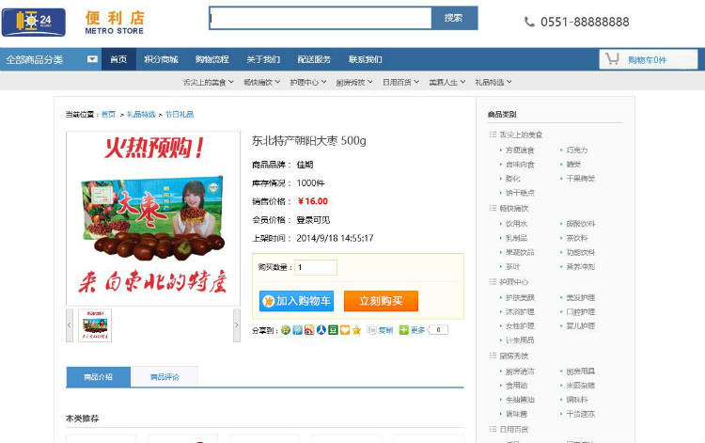Open the 厨房用具 category link
Viewport: 705px width, 443px height.
581,371
